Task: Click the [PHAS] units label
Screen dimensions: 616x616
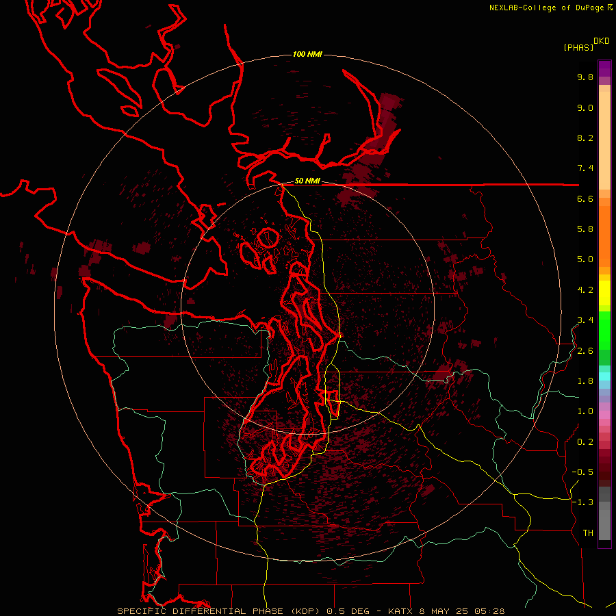Action: tap(578, 48)
